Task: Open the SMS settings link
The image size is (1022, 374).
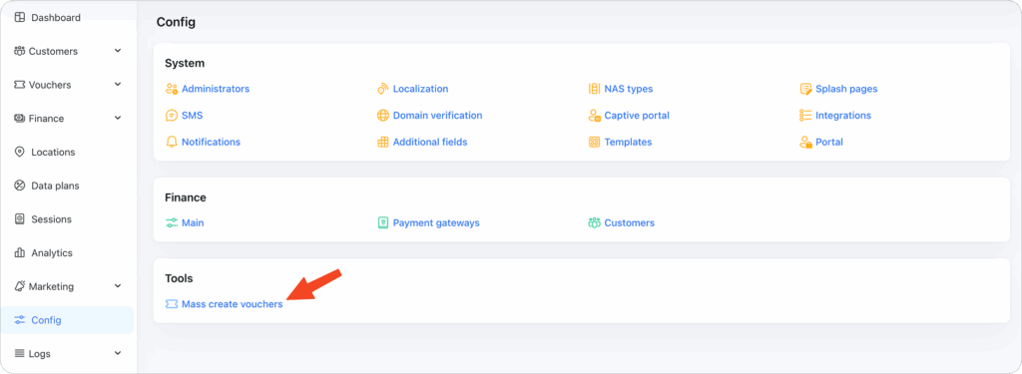Action: (193, 116)
